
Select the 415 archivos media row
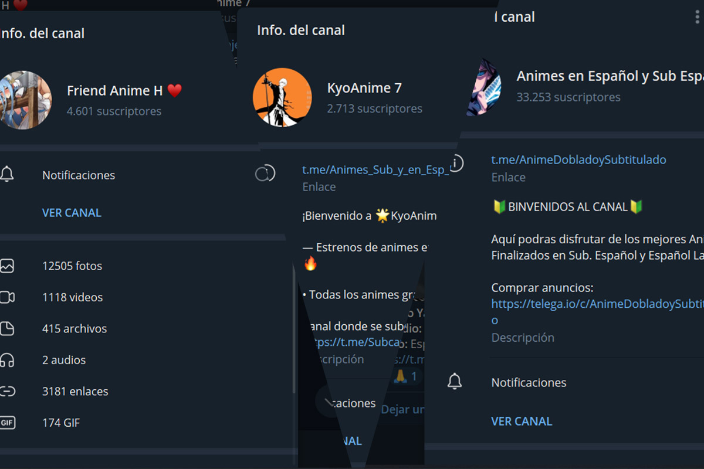(147, 329)
